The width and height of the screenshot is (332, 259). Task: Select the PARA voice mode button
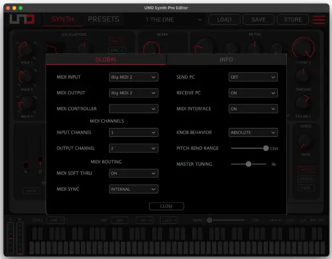[306, 188]
